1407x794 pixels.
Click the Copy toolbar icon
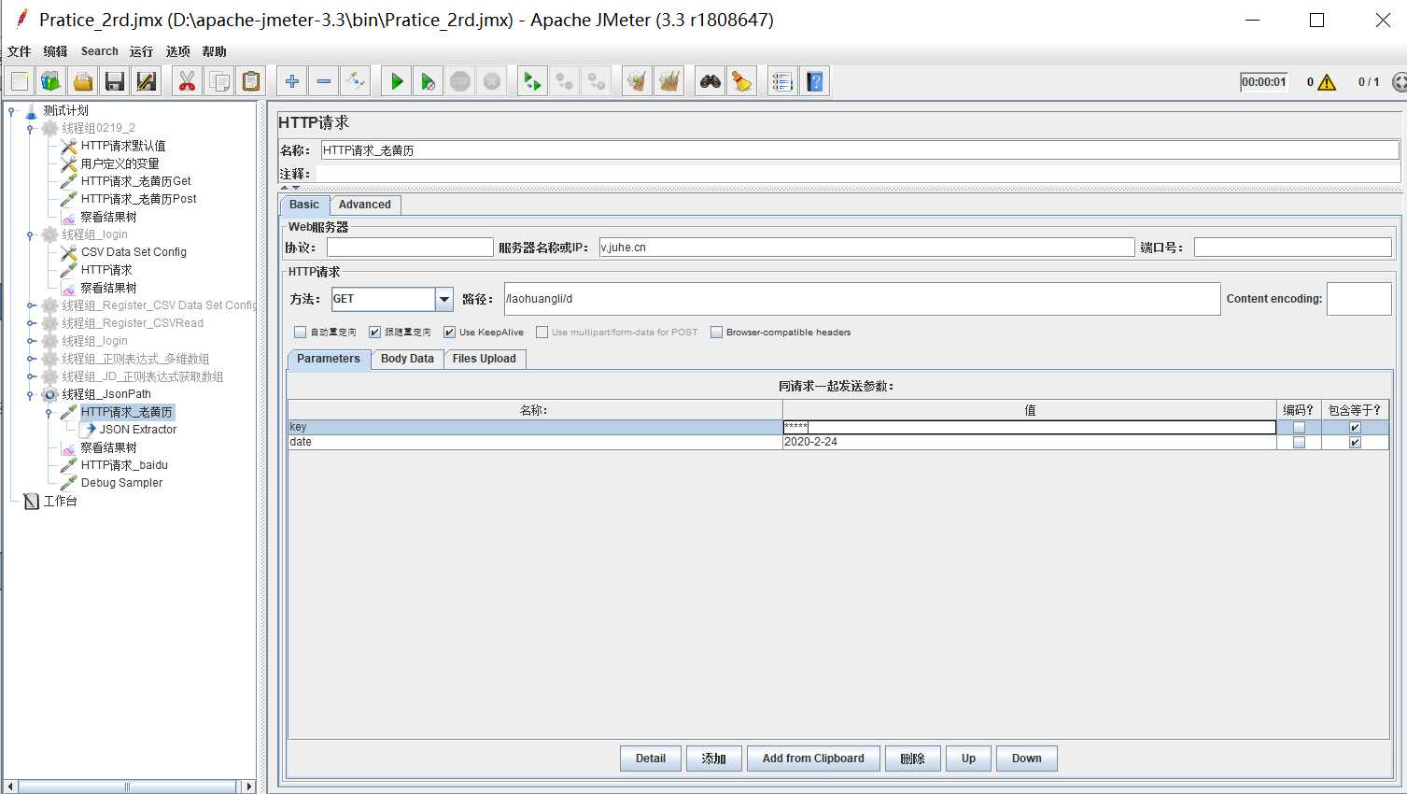click(219, 81)
